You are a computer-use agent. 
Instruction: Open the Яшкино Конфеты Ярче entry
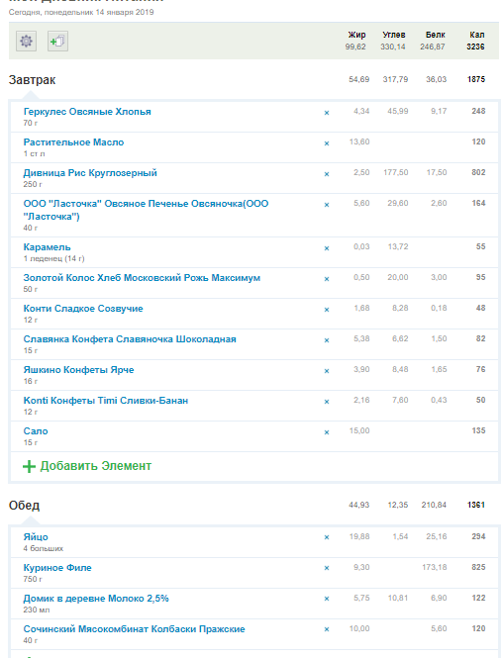pos(78,370)
